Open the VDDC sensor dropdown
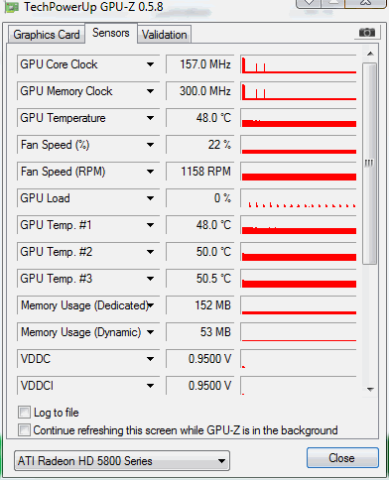 [151, 359]
